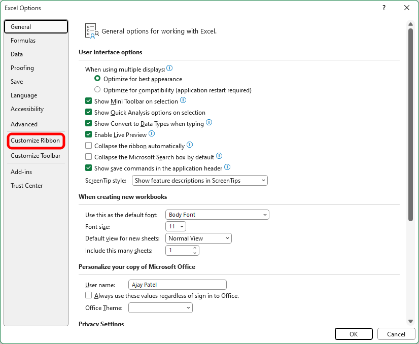Click the General options person icon
The image size is (419, 344).
point(91,30)
